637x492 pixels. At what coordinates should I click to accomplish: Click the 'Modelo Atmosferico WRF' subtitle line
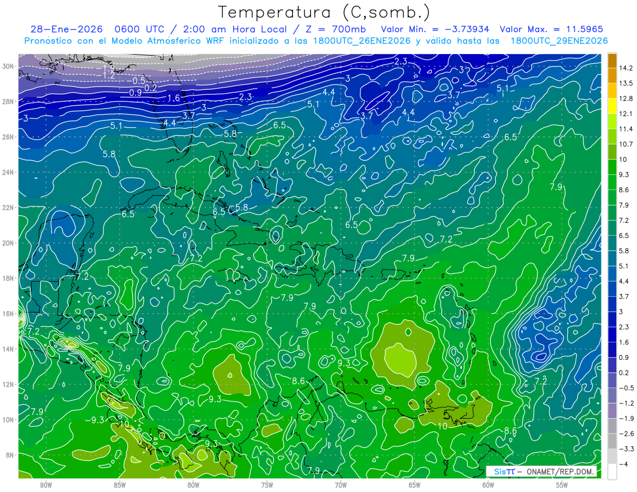coord(316,40)
